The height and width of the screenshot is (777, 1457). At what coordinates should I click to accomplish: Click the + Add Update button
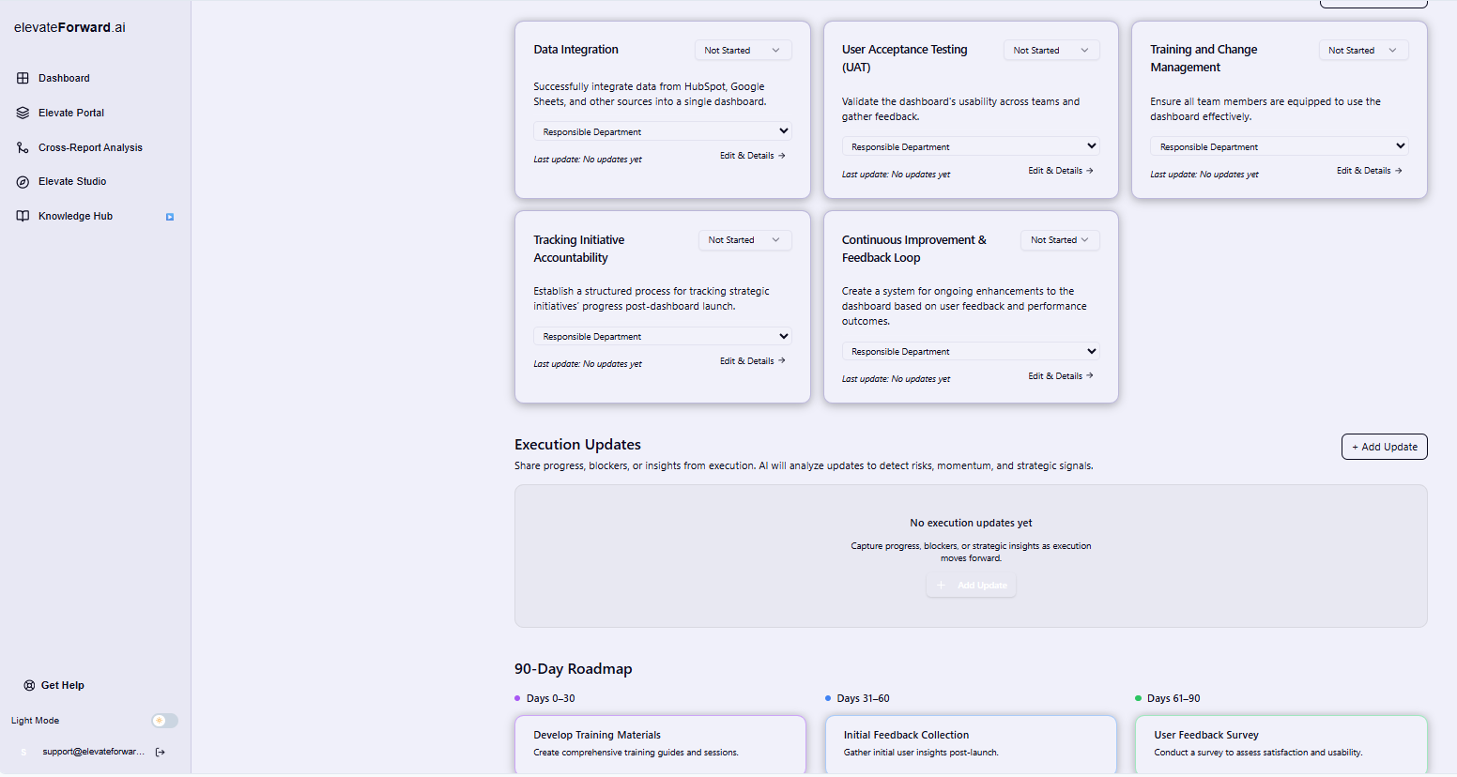point(1384,447)
